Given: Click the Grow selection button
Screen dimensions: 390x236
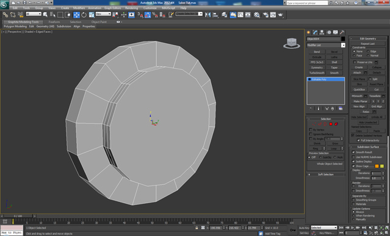Looking at the screenshot, I should 335,144.
